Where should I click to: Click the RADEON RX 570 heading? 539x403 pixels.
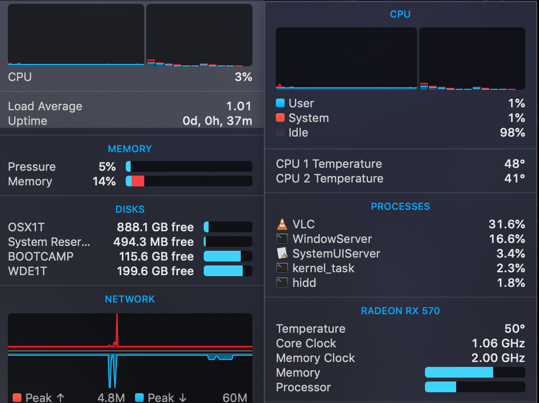(400, 311)
